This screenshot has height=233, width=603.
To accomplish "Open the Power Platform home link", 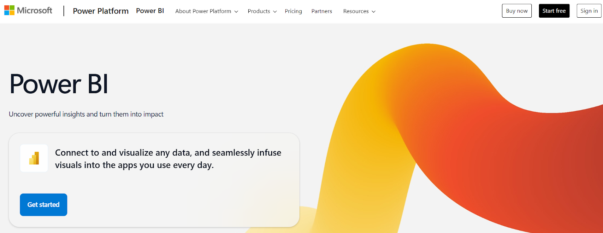I will (x=101, y=11).
